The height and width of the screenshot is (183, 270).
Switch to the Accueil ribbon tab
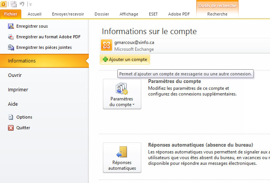(35, 14)
